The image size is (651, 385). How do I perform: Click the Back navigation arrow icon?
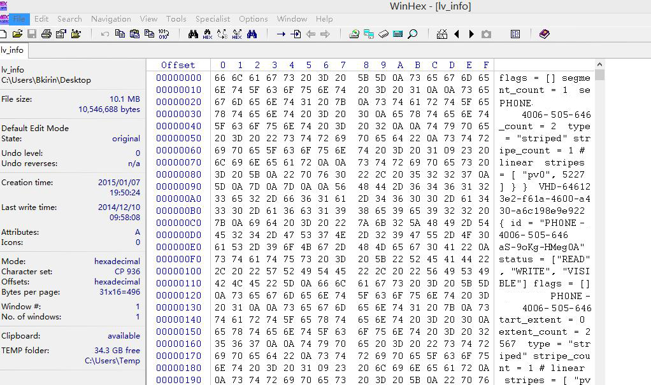pyautogui.click(x=311, y=34)
